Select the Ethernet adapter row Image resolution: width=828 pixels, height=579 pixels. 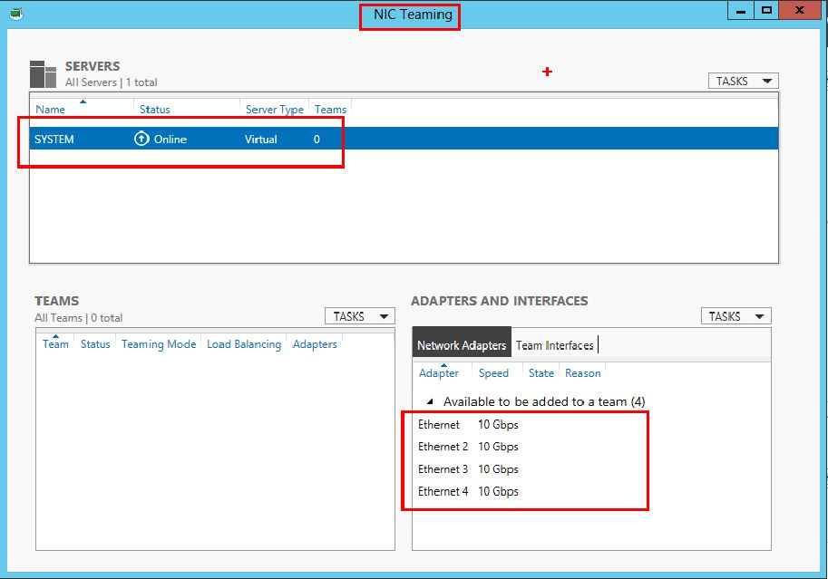coord(439,424)
